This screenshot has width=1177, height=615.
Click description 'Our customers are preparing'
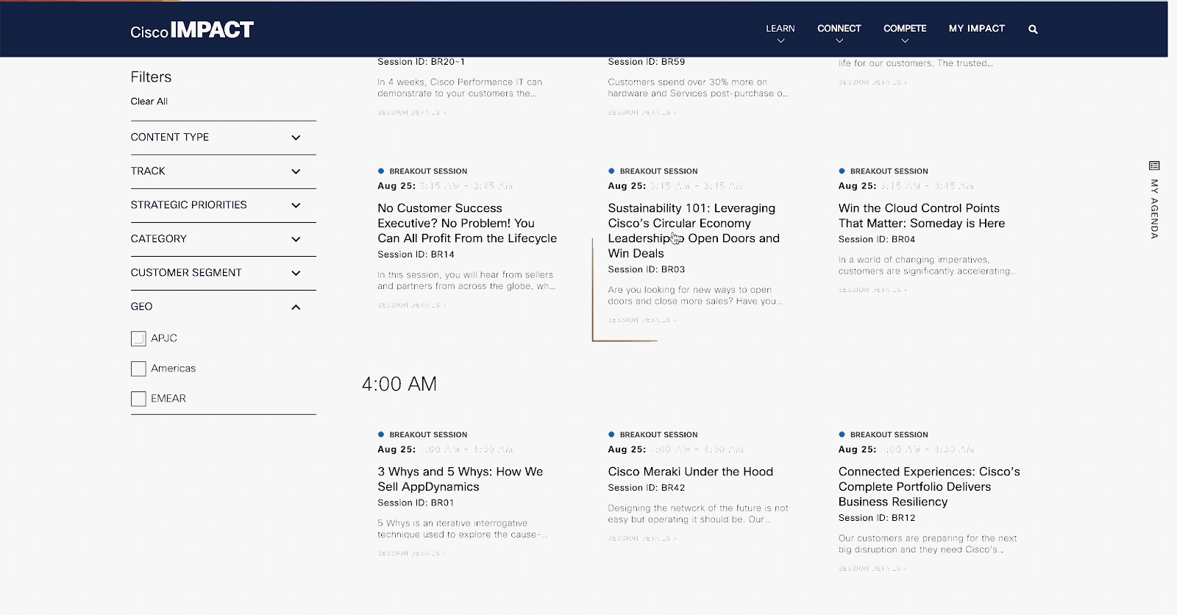(x=928, y=544)
